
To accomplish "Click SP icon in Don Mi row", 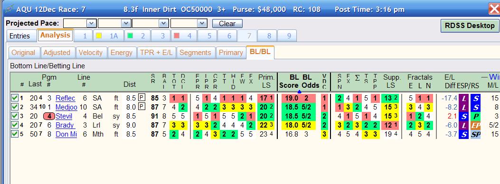I will pos(475,134).
